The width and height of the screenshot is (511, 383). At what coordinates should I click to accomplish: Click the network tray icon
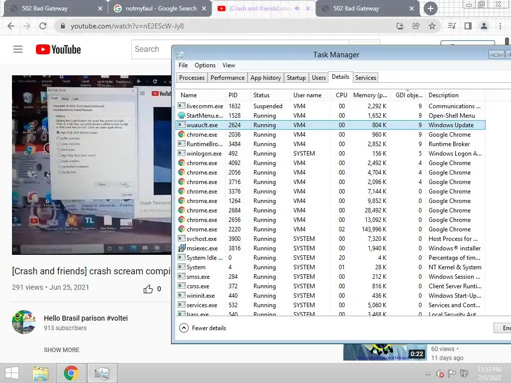click(464, 374)
